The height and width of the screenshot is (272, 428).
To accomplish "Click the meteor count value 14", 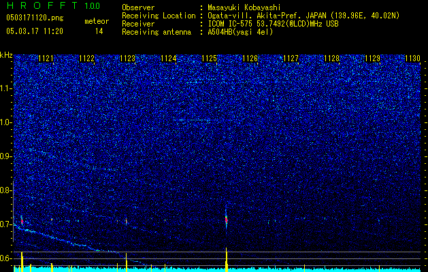I will [x=99, y=31].
